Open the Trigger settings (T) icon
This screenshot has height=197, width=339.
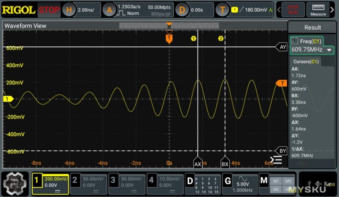click(222, 10)
